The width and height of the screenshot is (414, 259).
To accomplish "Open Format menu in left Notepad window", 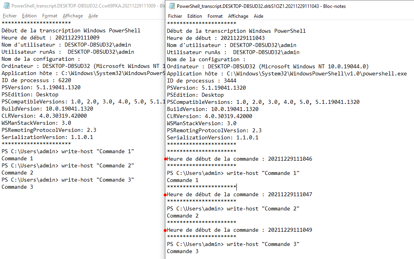I will [50, 16].
